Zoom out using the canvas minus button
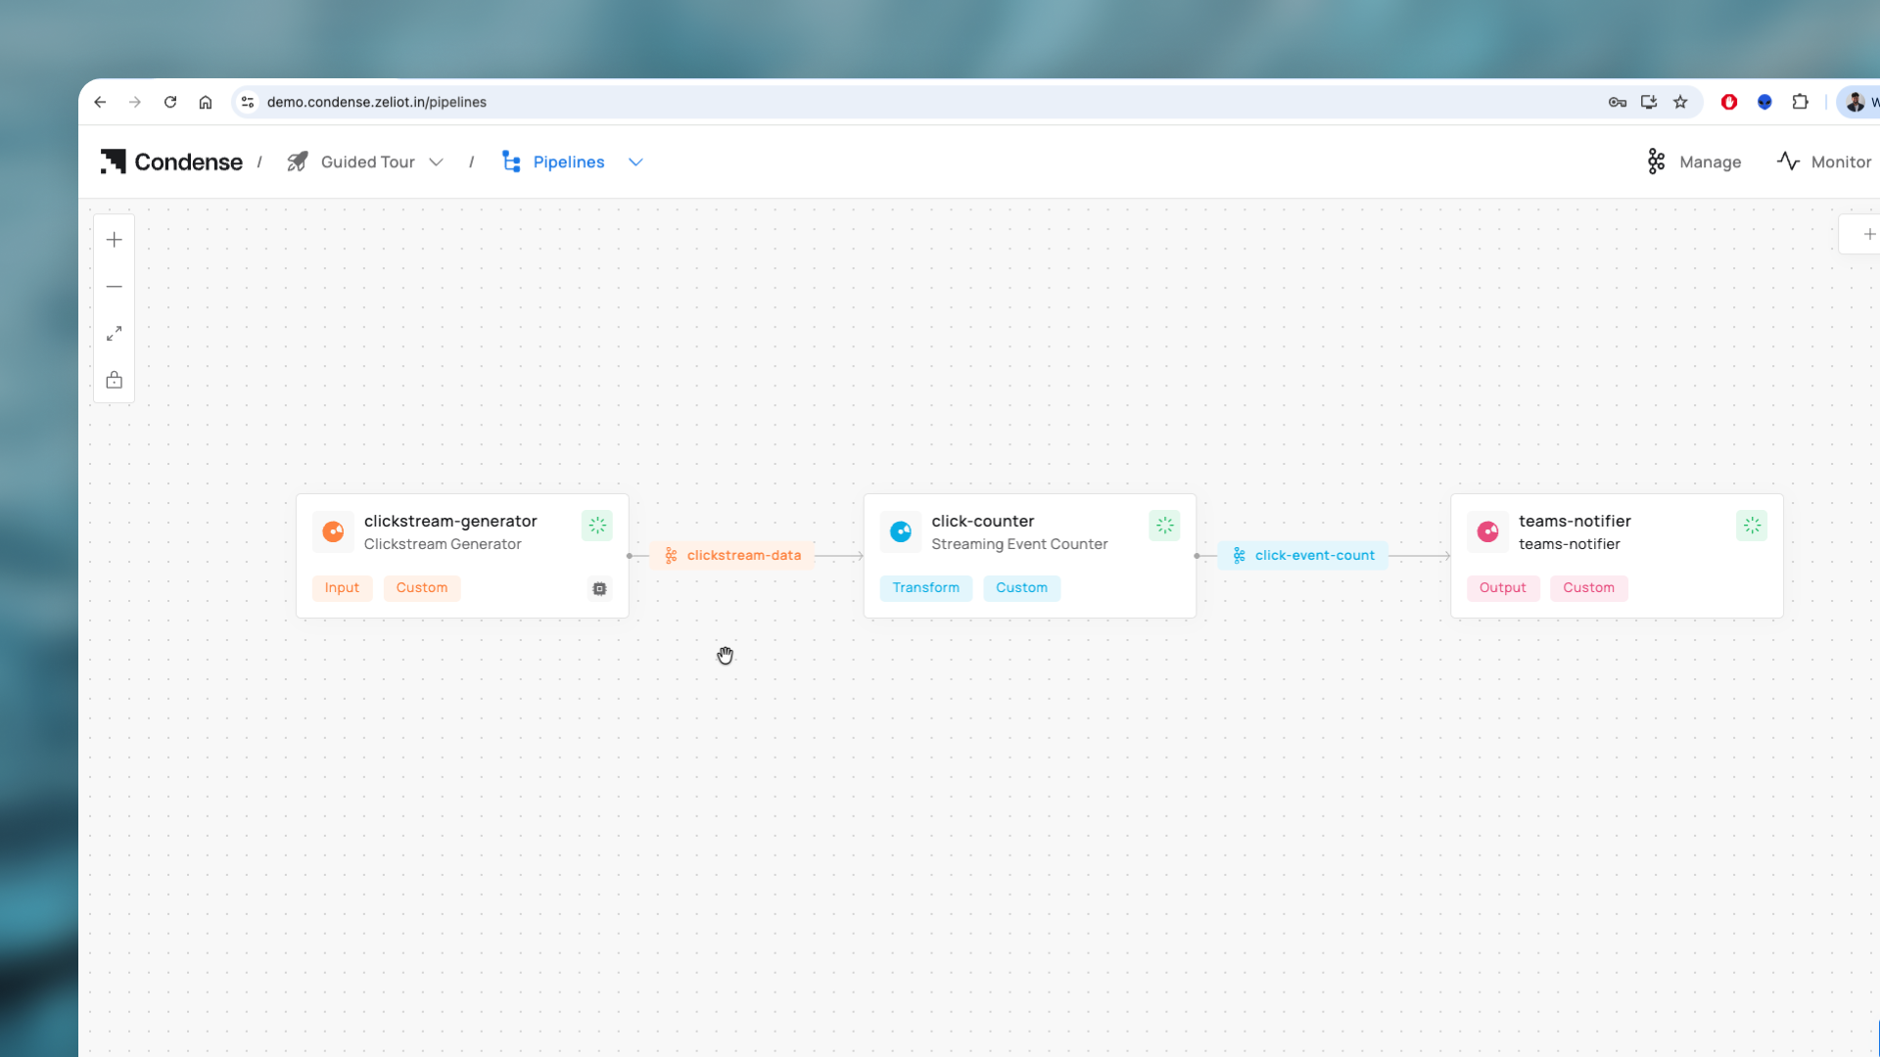This screenshot has height=1057, width=1880. [x=115, y=287]
